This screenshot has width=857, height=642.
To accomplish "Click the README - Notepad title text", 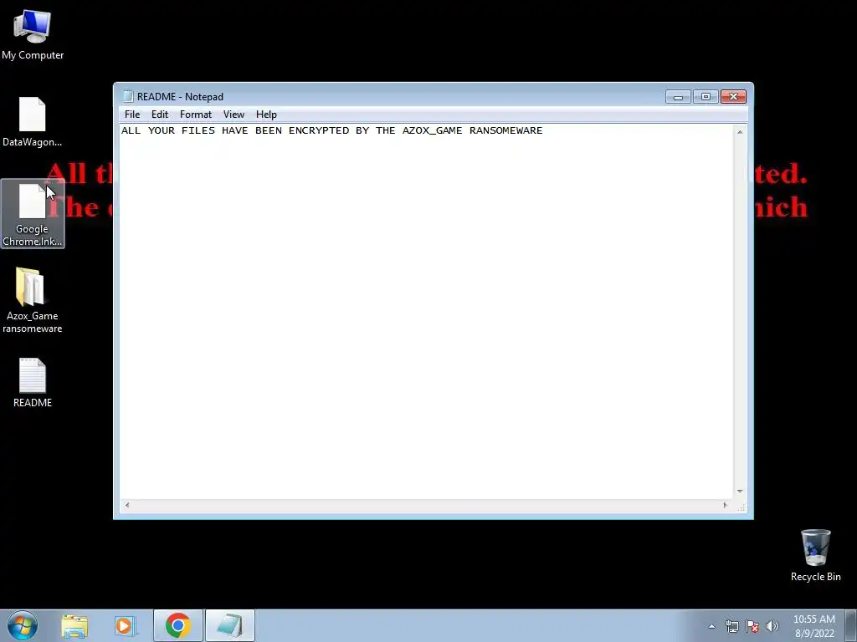I will click(181, 97).
